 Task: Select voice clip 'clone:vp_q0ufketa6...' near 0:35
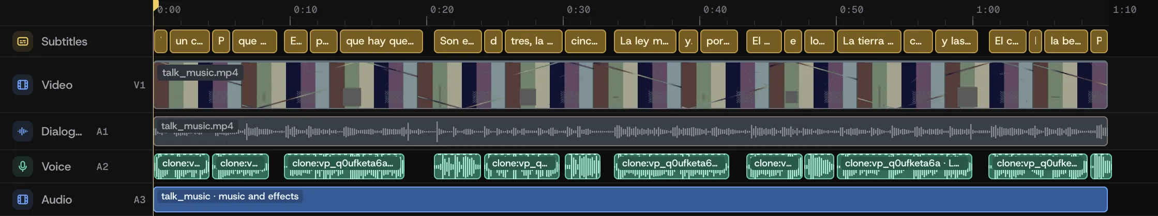point(671,166)
